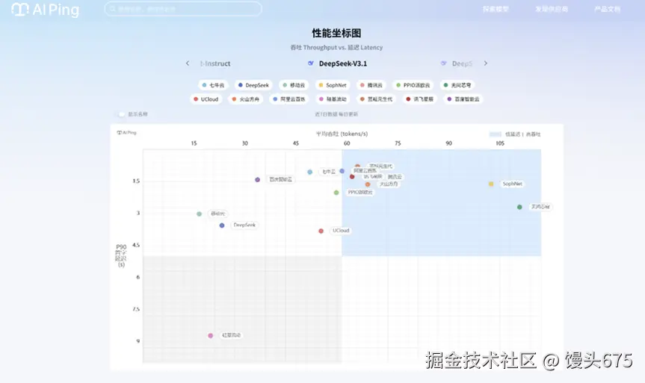The image size is (645, 383).
Task: Toggle the 移动云 legend chip
Action: click(294, 85)
